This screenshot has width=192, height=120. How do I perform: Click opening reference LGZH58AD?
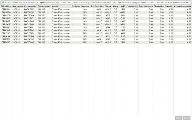29,33
